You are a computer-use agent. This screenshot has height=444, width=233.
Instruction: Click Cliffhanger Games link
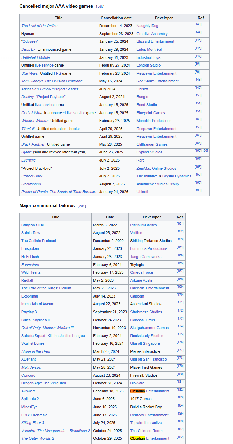coord(152,144)
